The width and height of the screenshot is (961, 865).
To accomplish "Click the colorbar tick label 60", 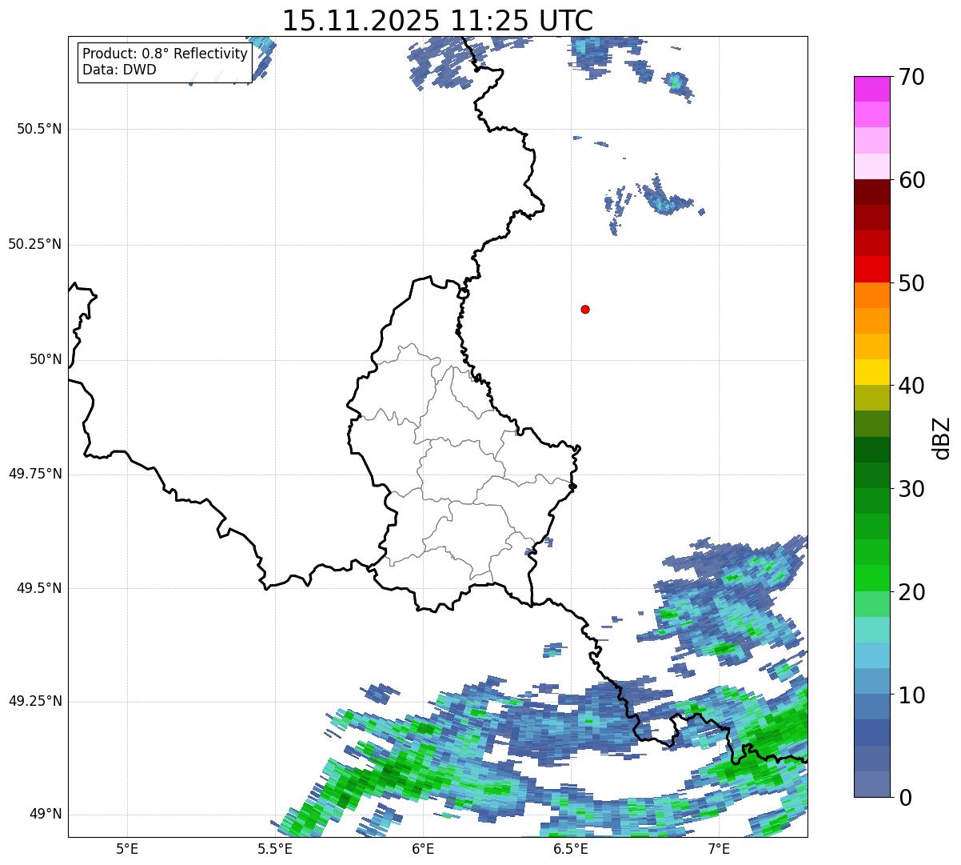I will click(911, 180).
